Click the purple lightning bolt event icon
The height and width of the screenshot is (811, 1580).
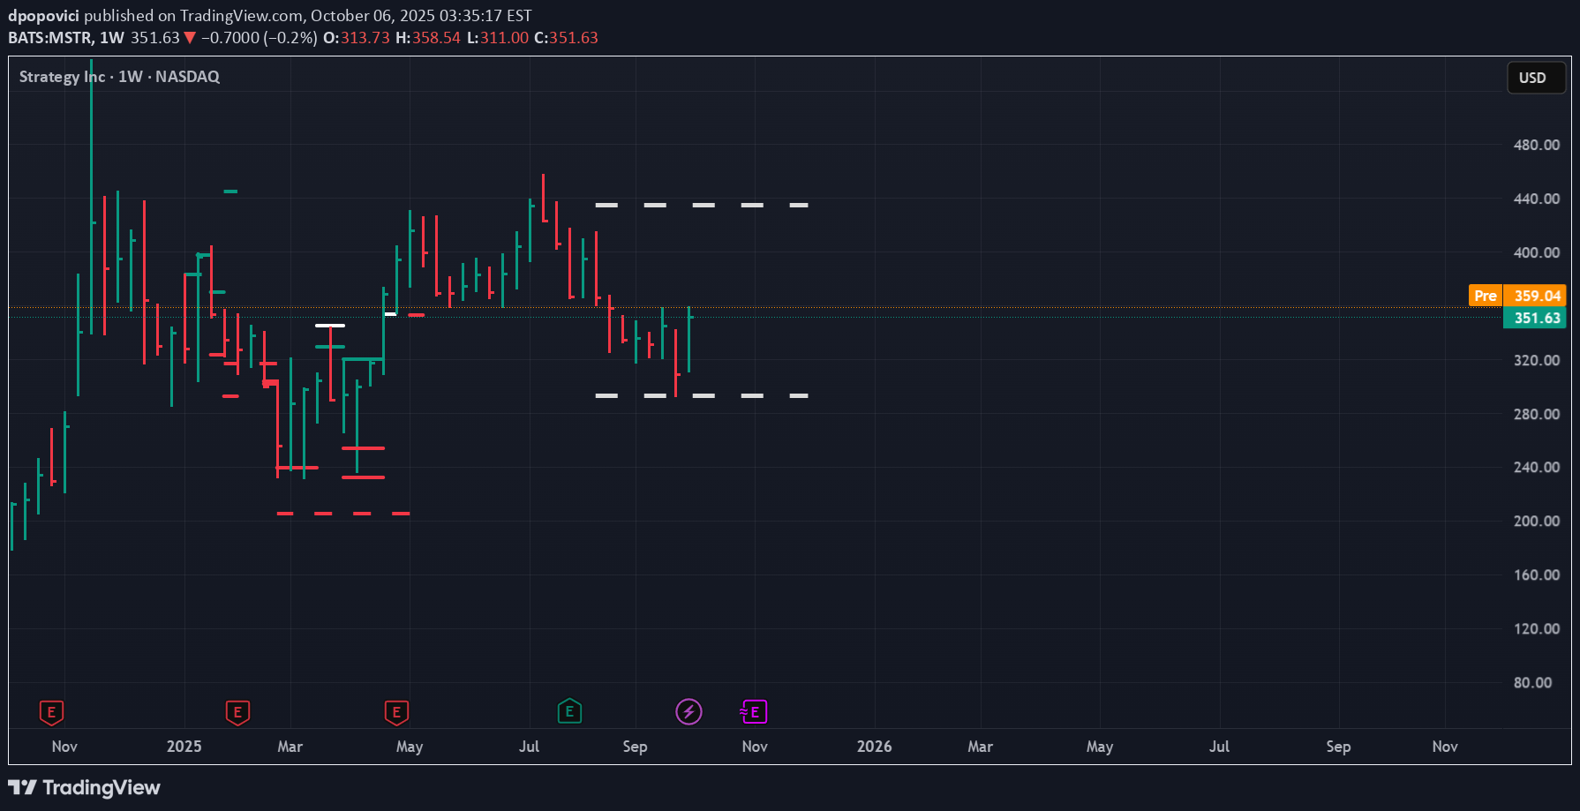pos(688,711)
